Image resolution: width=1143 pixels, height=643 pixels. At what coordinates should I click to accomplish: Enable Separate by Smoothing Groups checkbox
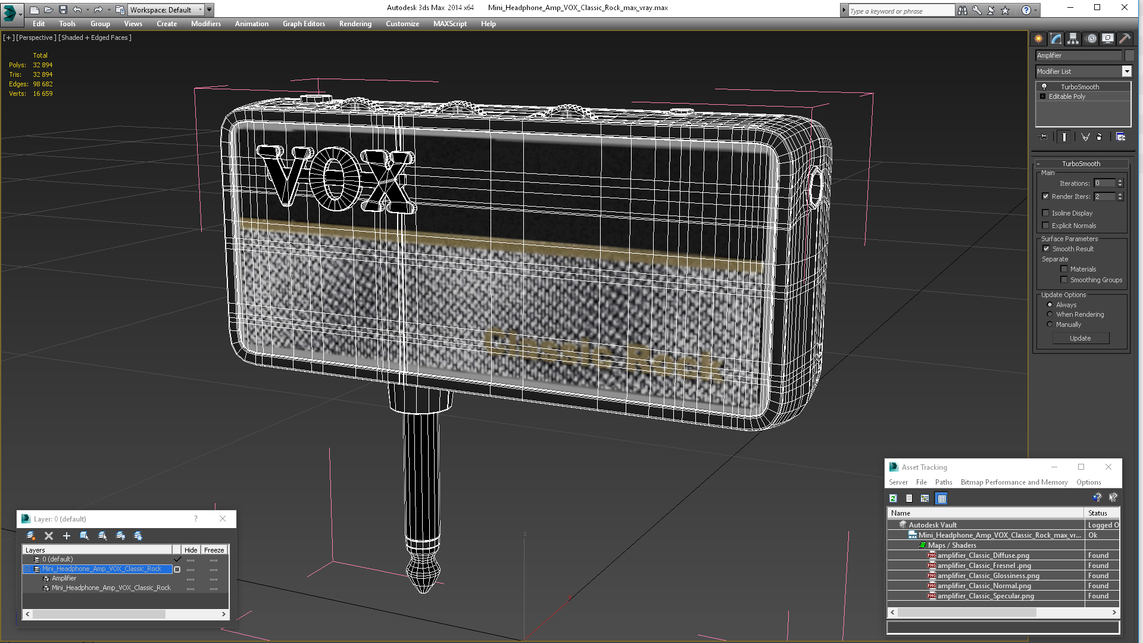(1064, 280)
